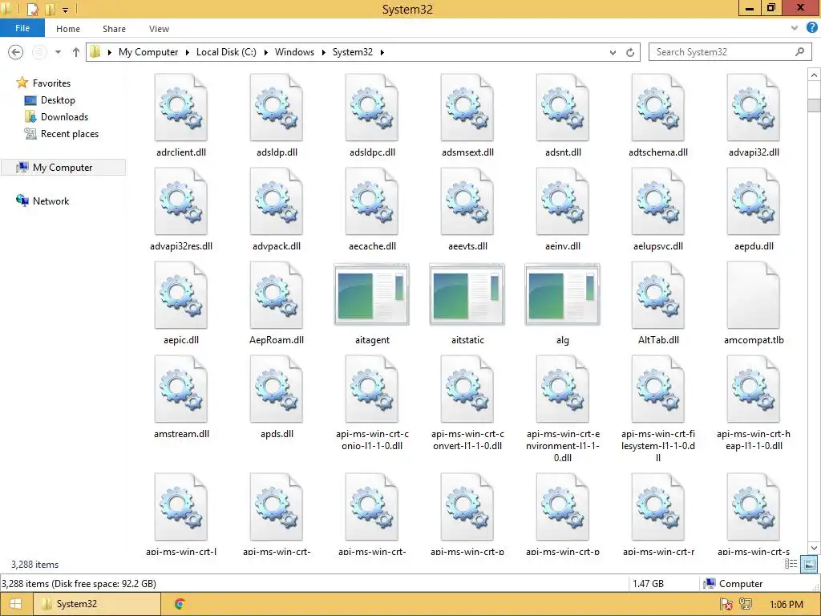821x616 pixels.
Task: Select api-ms-win-crt-filesystem-l1-1-0.dll file
Action: click(x=657, y=389)
